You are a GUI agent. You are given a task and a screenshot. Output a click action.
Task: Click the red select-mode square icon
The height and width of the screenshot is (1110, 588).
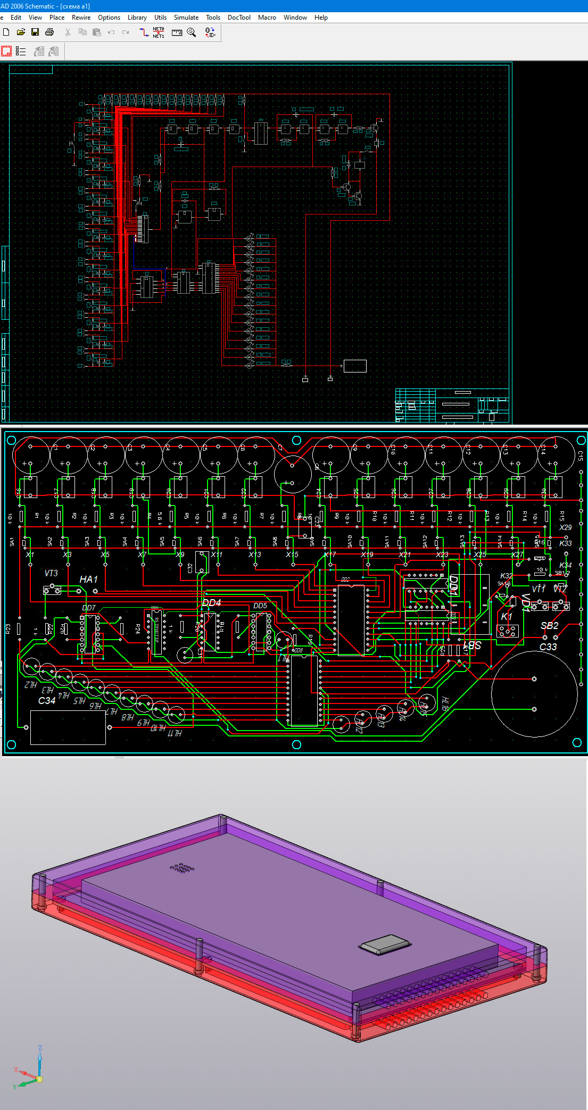coord(6,51)
